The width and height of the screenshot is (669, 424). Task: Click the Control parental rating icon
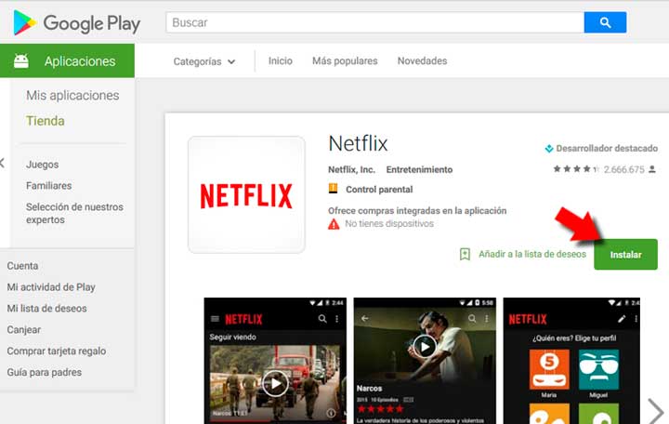334,188
